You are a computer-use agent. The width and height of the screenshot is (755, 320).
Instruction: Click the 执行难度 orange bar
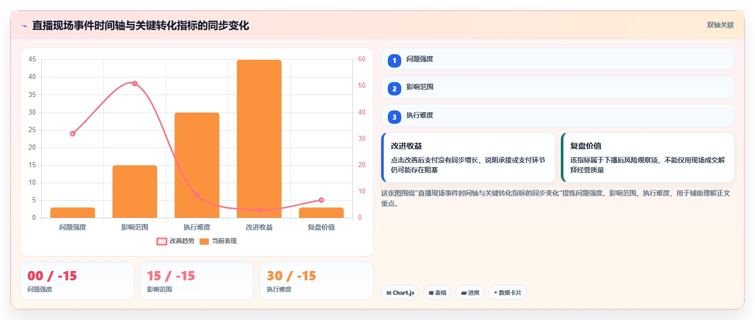pos(197,165)
